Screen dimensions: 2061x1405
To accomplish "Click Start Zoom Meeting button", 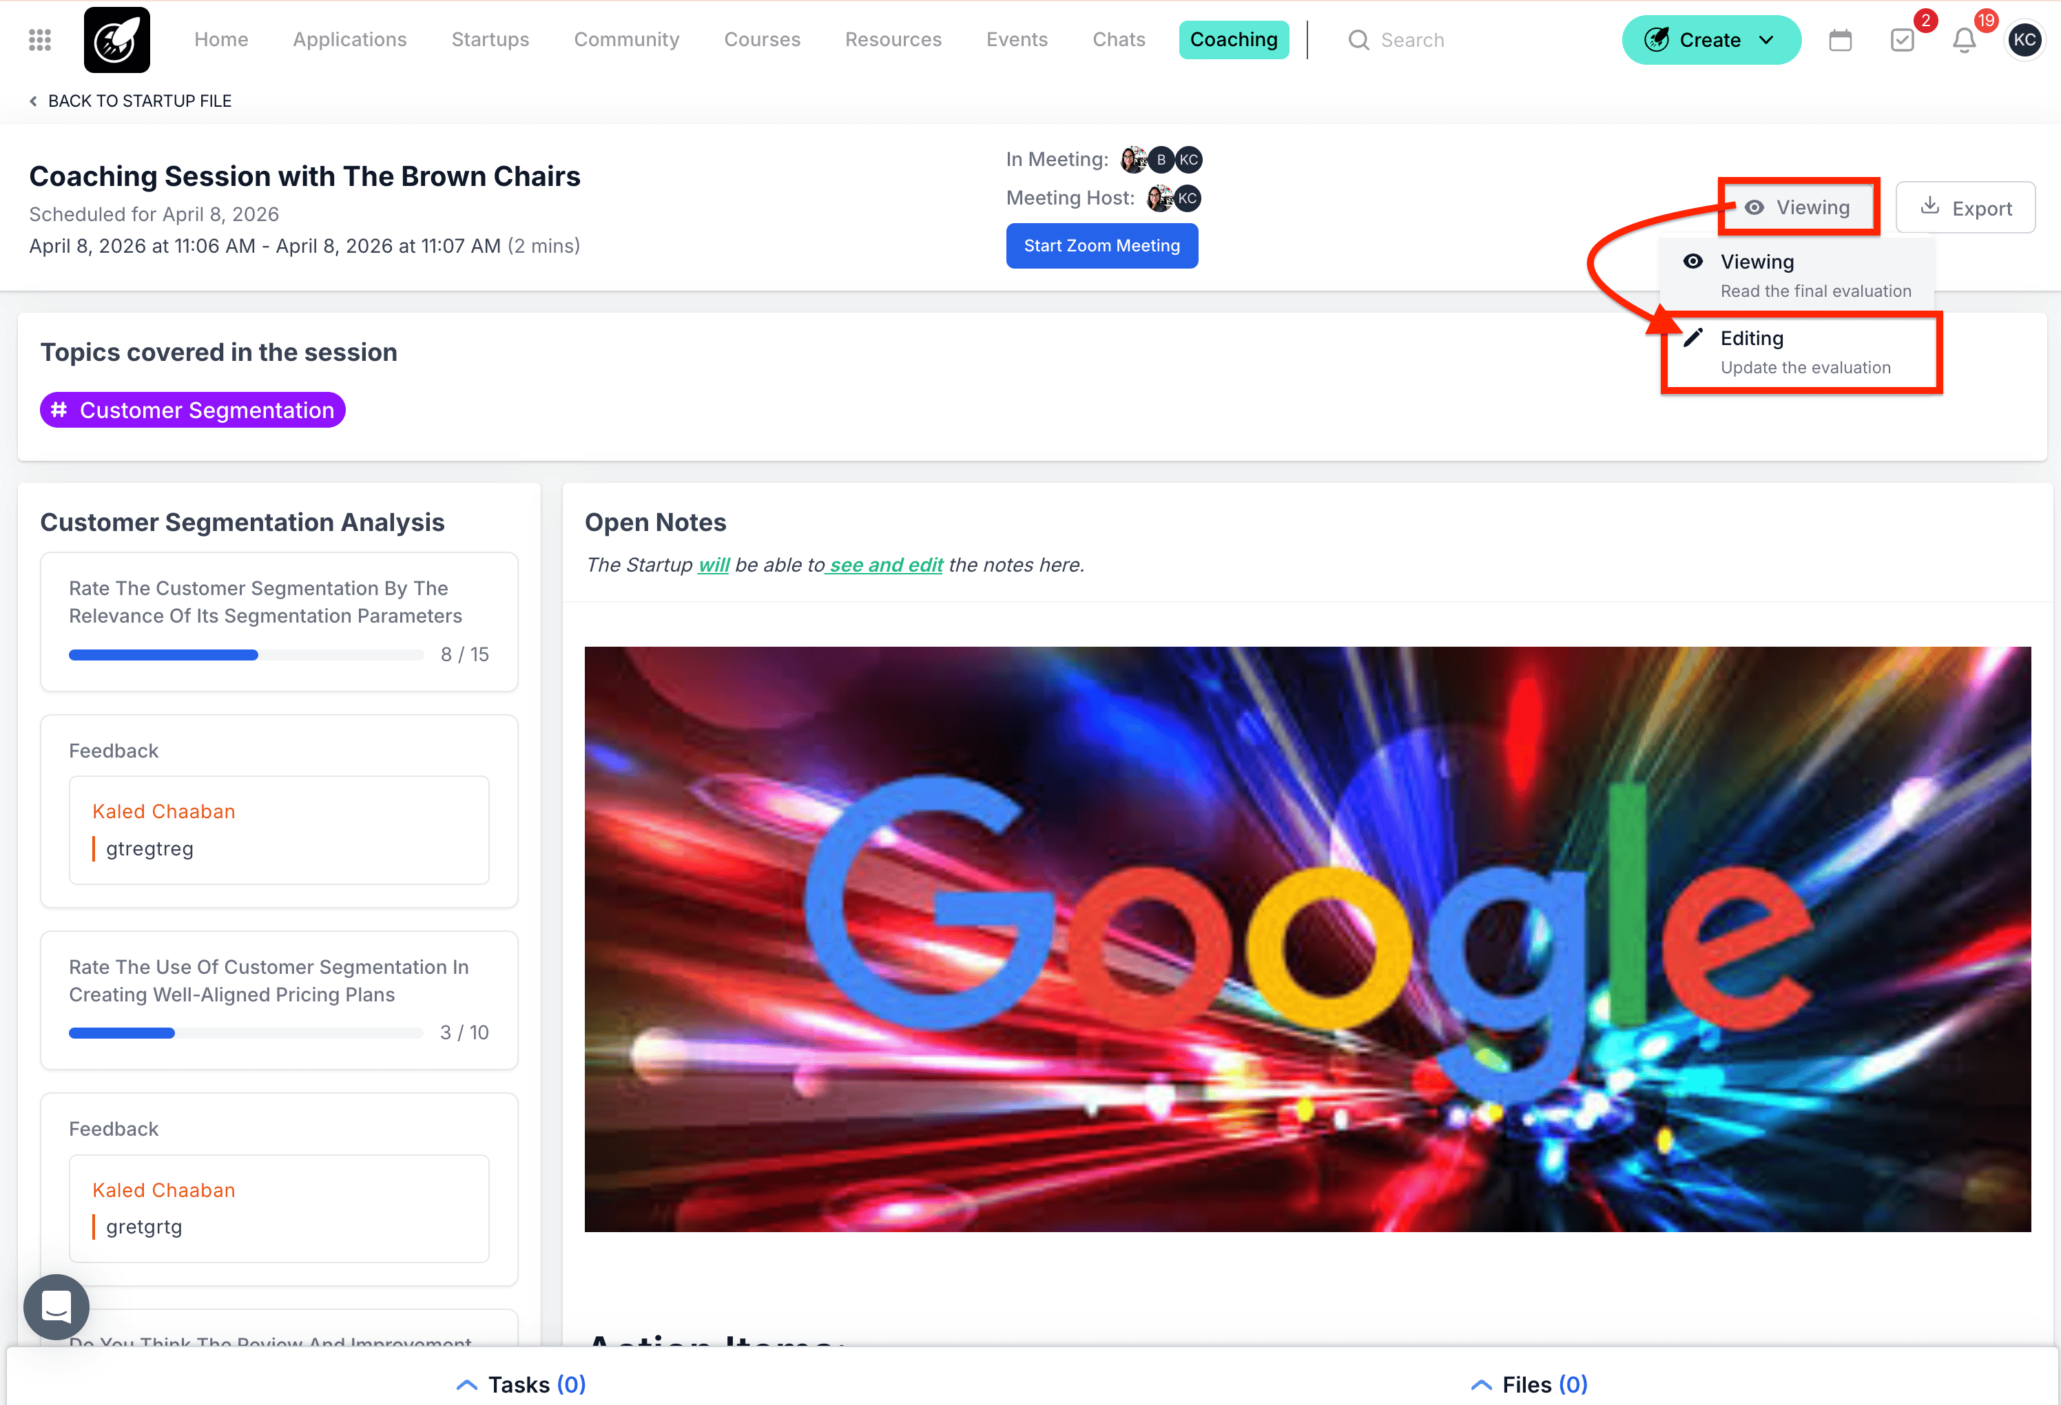I will (x=1101, y=246).
